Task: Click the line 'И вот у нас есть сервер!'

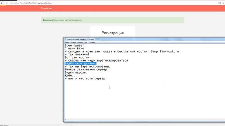Action: [86, 78]
